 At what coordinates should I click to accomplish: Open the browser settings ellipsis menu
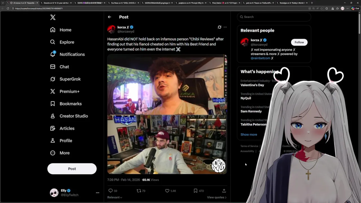tap(347, 8)
